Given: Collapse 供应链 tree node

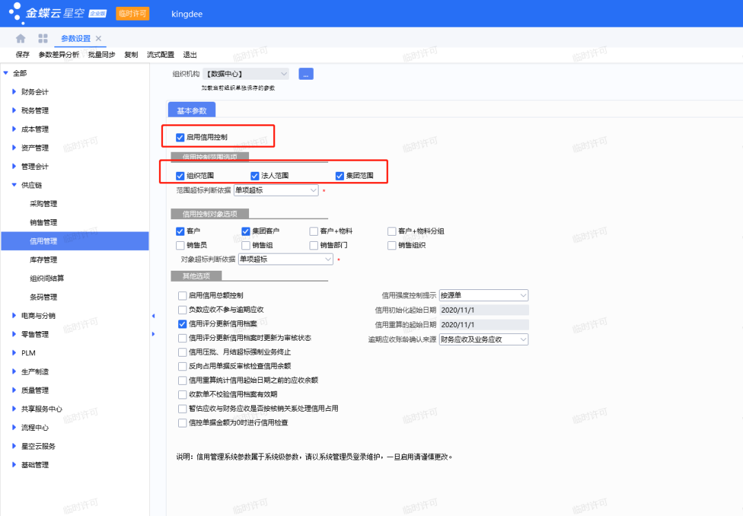Looking at the screenshot, I should tap(14, 185).
